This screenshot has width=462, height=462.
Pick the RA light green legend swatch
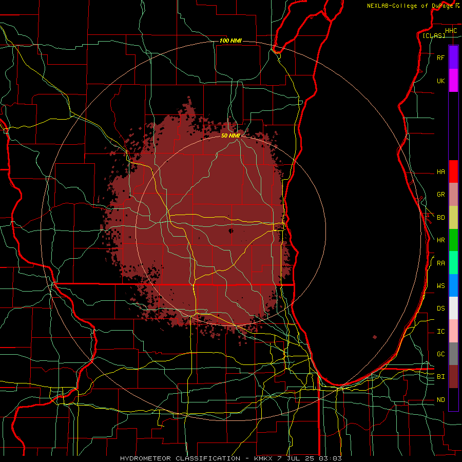click(x=453, y=263)
